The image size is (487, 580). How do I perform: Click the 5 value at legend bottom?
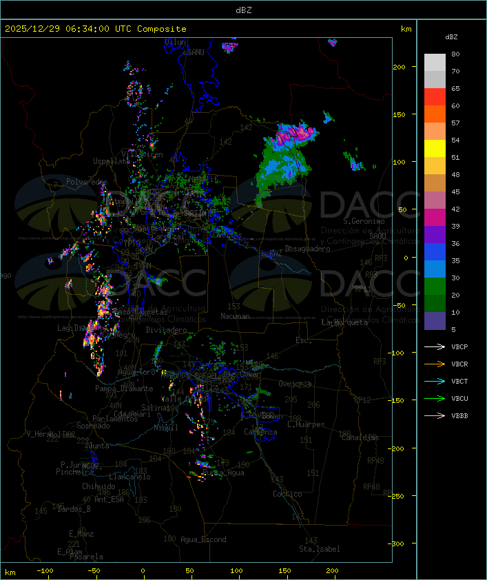coord(453,329)
